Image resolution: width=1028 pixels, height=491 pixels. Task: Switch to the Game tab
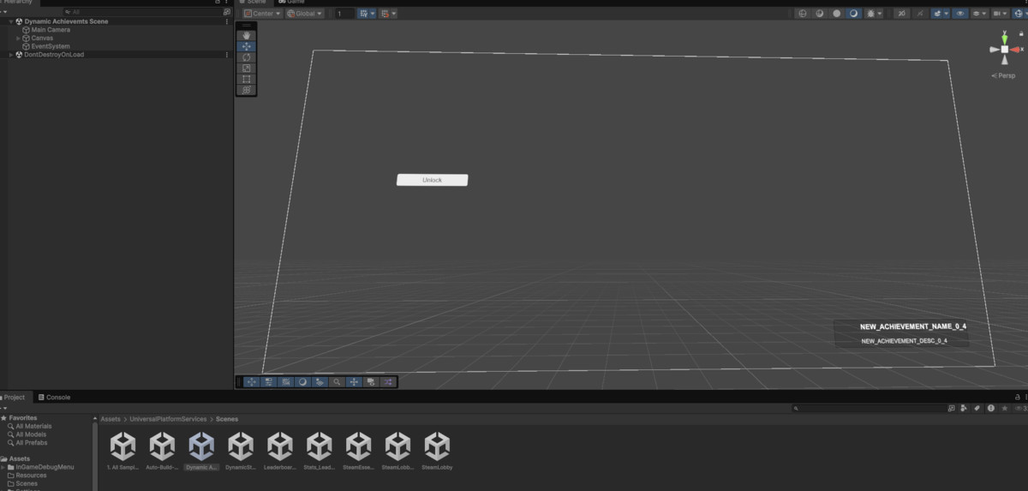pos(295,3)
